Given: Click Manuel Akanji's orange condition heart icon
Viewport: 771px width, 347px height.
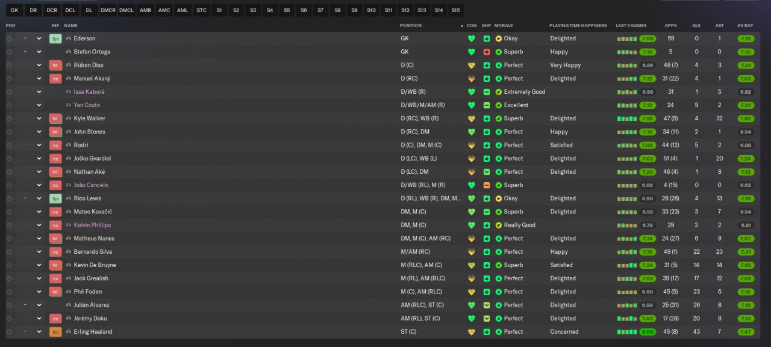Looking at the screenshot, I should tap(472, 79).
